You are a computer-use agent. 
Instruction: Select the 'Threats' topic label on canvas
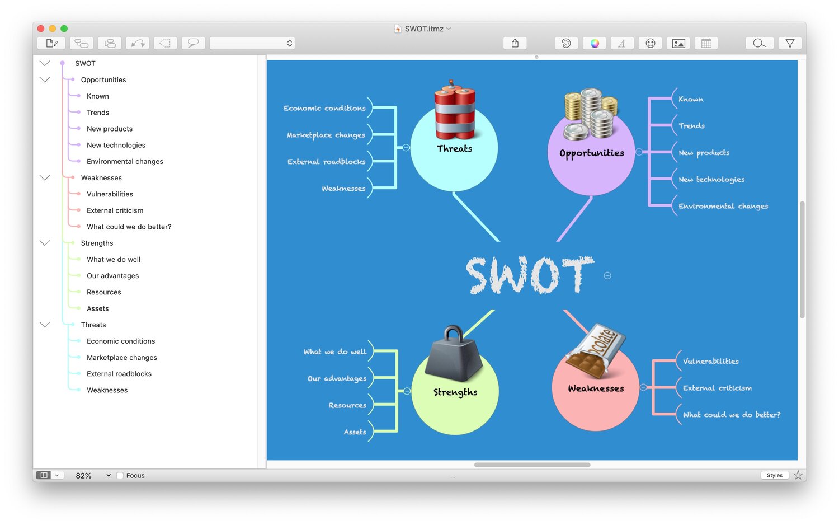tap(454, 148)
